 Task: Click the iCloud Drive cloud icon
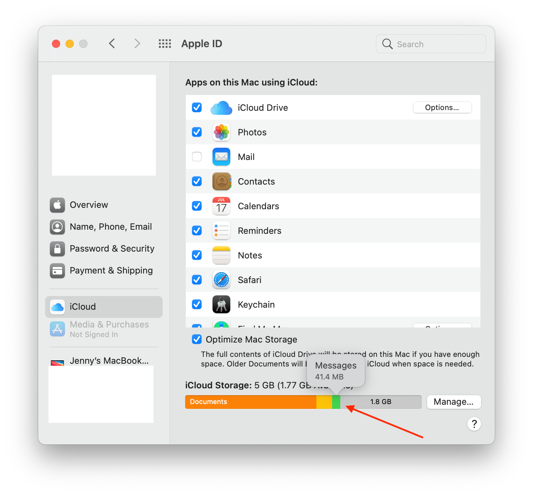coord(221,108)
